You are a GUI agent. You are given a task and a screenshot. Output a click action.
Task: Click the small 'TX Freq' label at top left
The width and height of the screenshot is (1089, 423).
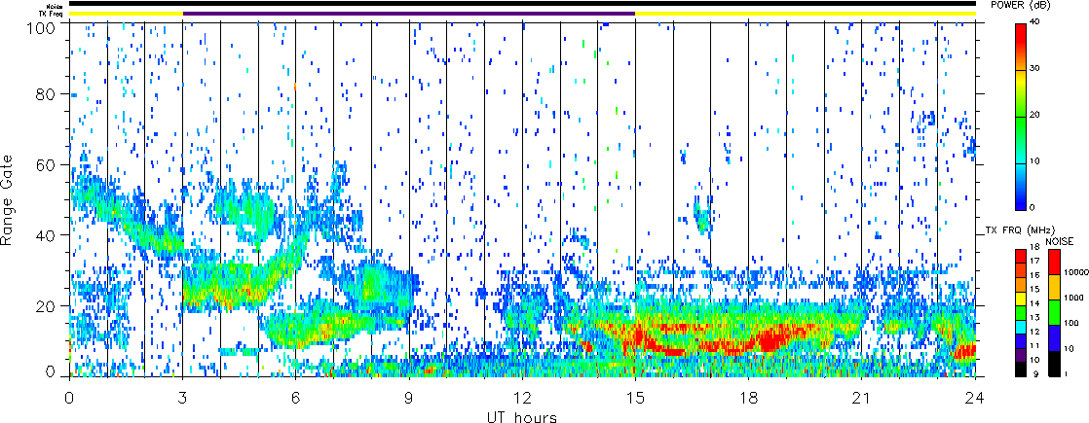[x=53, y=14]
